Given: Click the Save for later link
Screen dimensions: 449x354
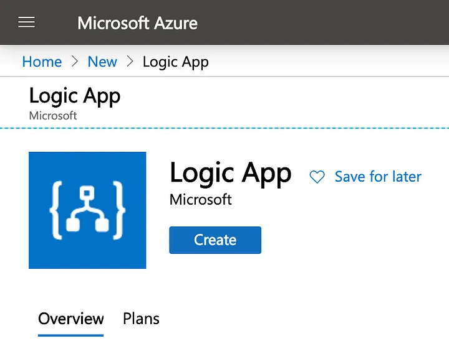Looking at the screenshot, I should pyautogui.click(x=378, y=177).
